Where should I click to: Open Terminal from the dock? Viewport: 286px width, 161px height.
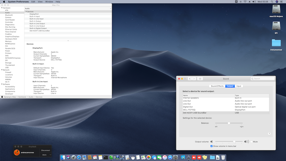tap(105, 157)
